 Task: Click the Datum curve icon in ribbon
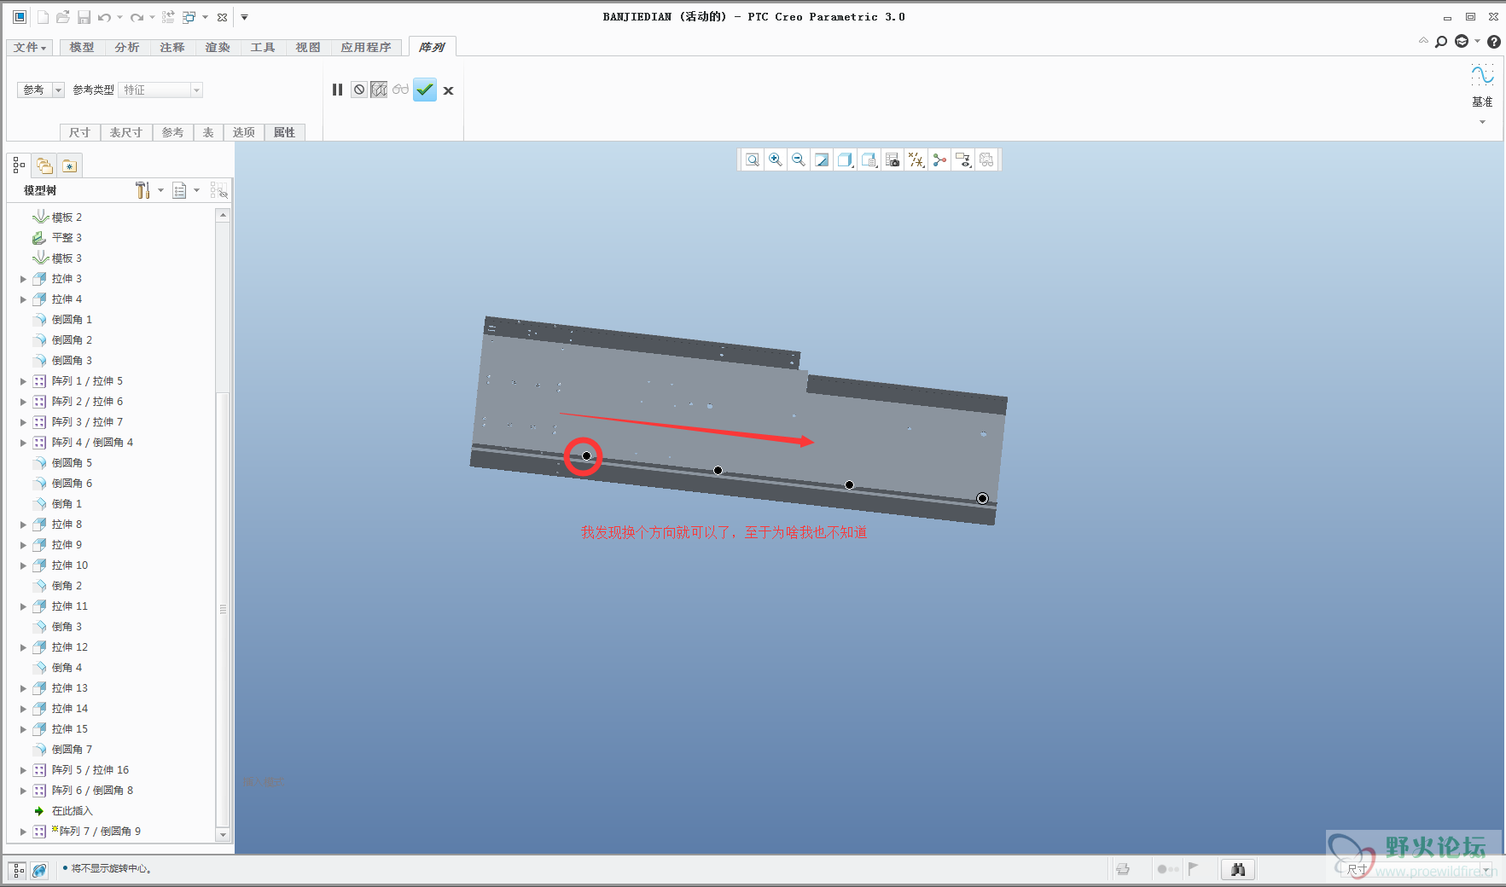pos(1482,75)
